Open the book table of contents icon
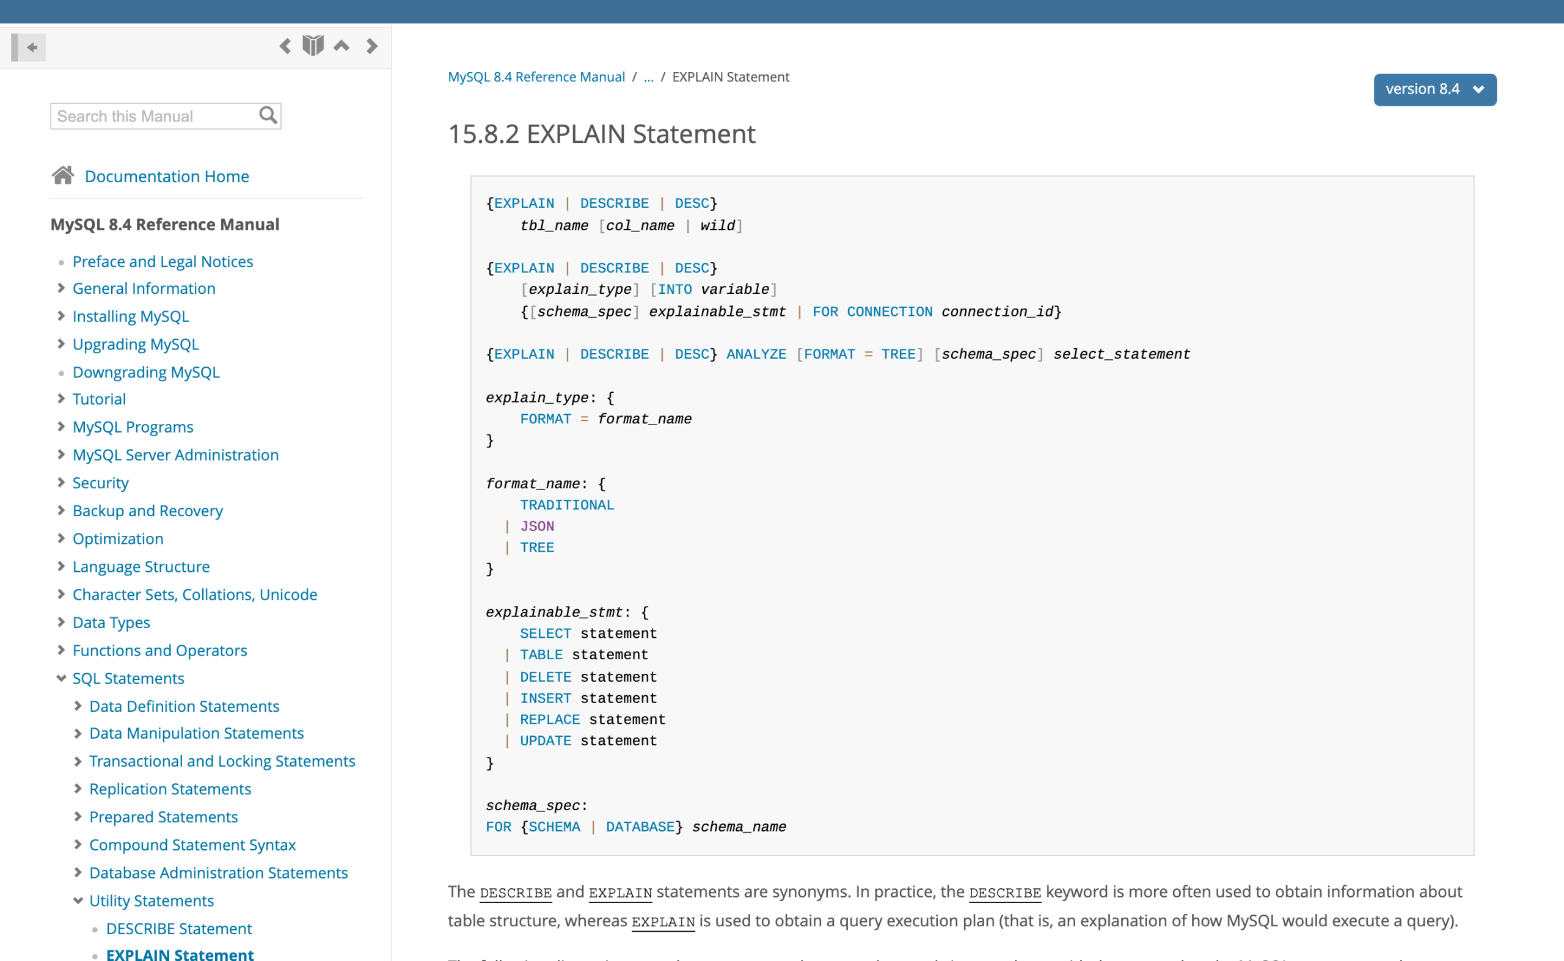 tap(313, 46)
